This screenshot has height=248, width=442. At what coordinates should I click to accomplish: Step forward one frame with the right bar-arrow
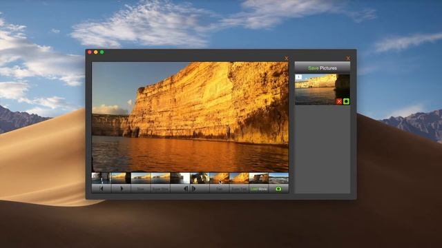[194, 189]
